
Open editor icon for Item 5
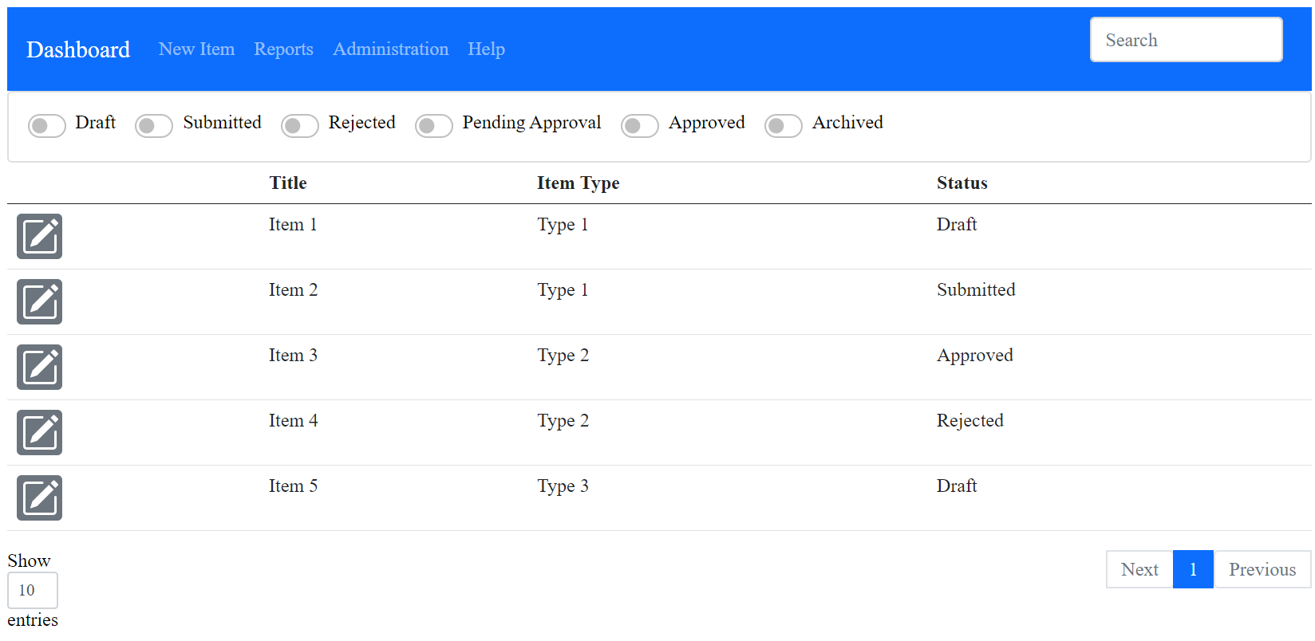39,497
